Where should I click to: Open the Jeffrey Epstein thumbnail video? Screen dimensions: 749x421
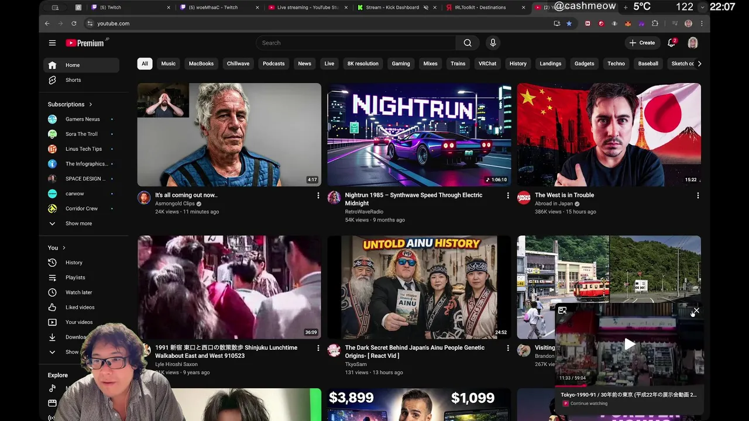[229, 134]
